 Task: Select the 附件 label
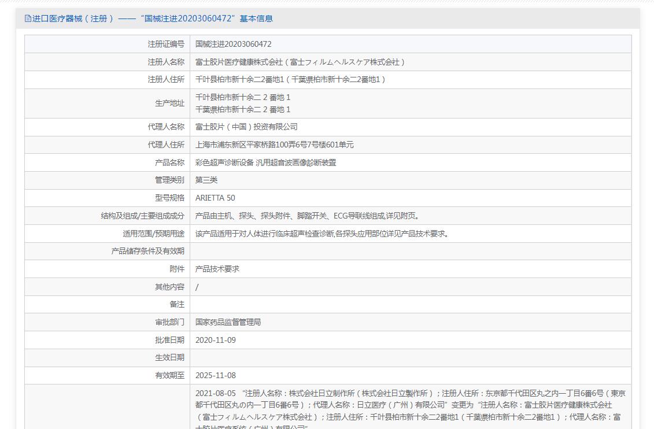tap(177, 269)
